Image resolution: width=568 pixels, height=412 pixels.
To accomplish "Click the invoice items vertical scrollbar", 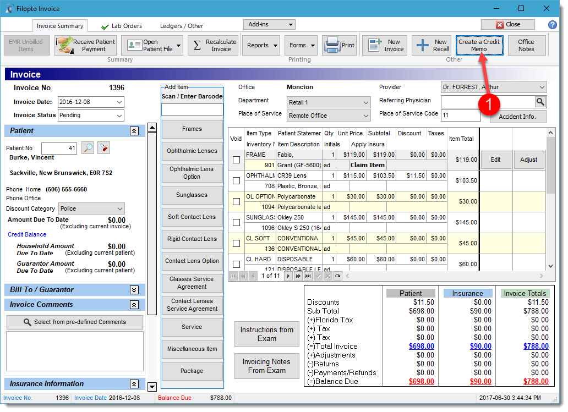I will pos(550,199).
